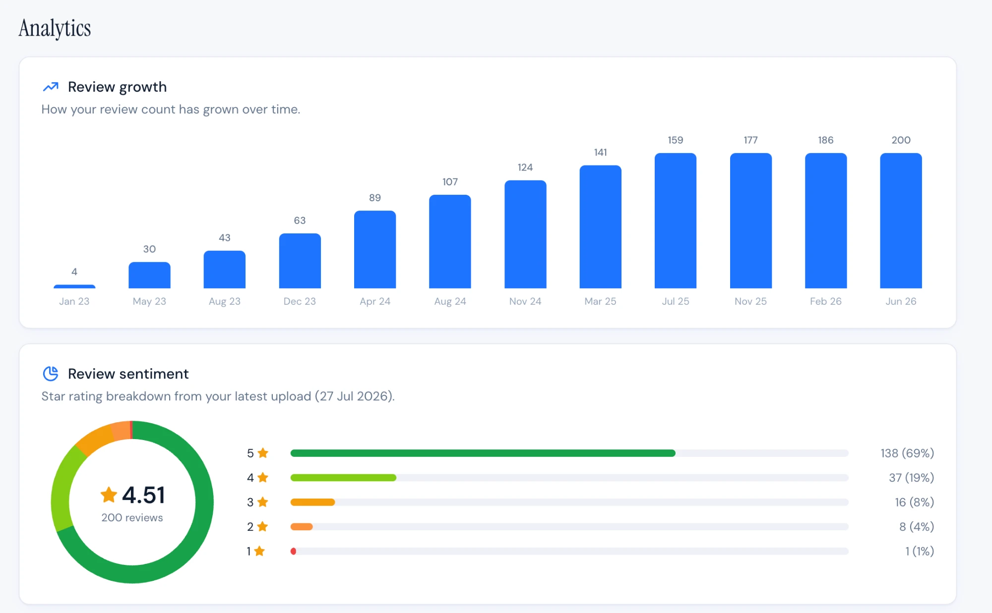Select the May 23 bar showing 30
Viewport: 992px width, 613px height.
tap(149, 275)
